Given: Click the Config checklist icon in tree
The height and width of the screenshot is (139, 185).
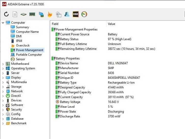Looking at the screenshot, I should pos(8,114).
